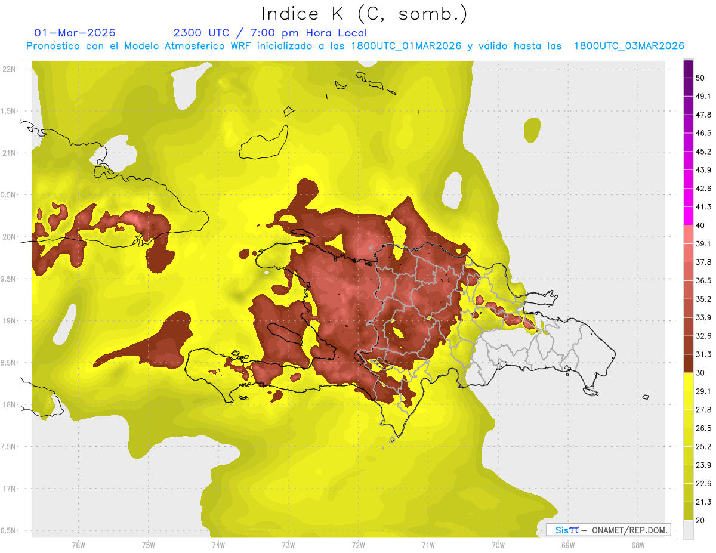Click the "73W" longitude axis label
Screen dimensions: 716x553
pyautogui.click(x=288, y=545)
